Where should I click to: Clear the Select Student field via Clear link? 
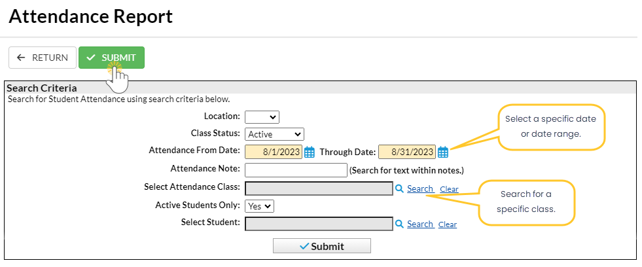pyautogui.click(x=448, y=224)
